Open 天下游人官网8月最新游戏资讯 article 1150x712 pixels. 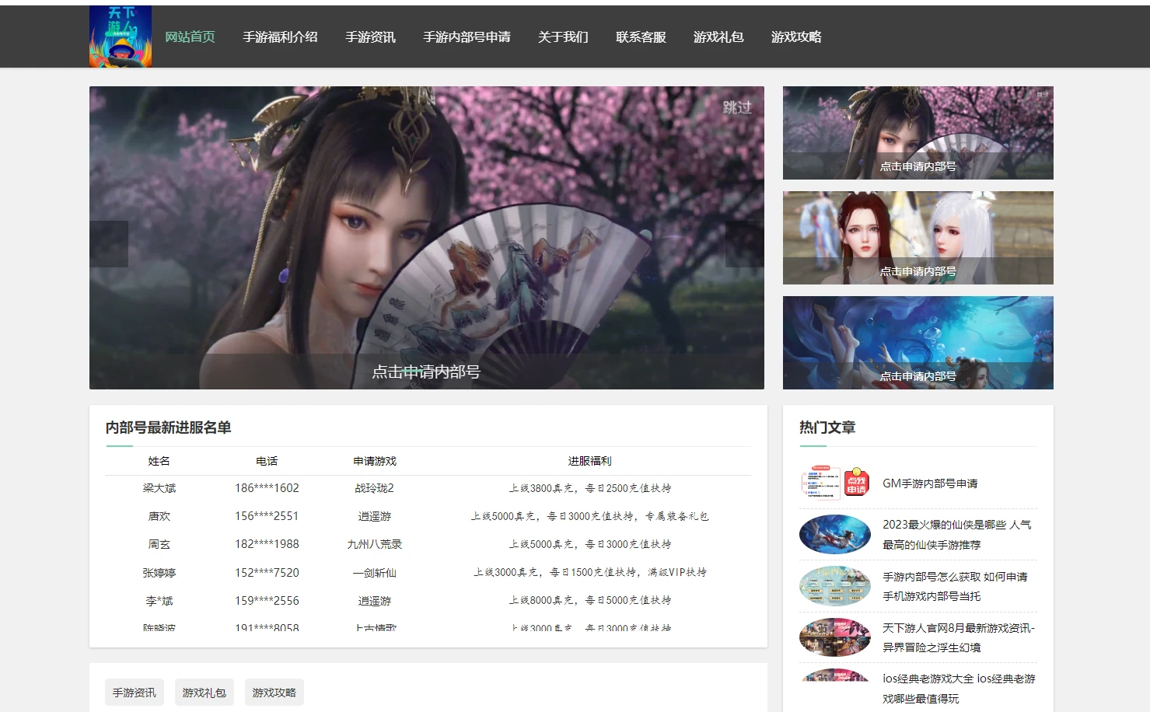959,637
